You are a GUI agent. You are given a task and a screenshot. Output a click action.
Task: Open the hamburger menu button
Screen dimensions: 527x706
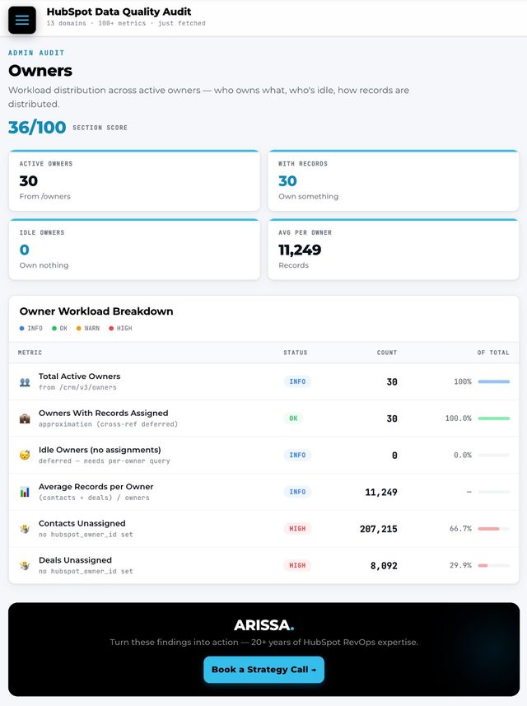point(22,21)
